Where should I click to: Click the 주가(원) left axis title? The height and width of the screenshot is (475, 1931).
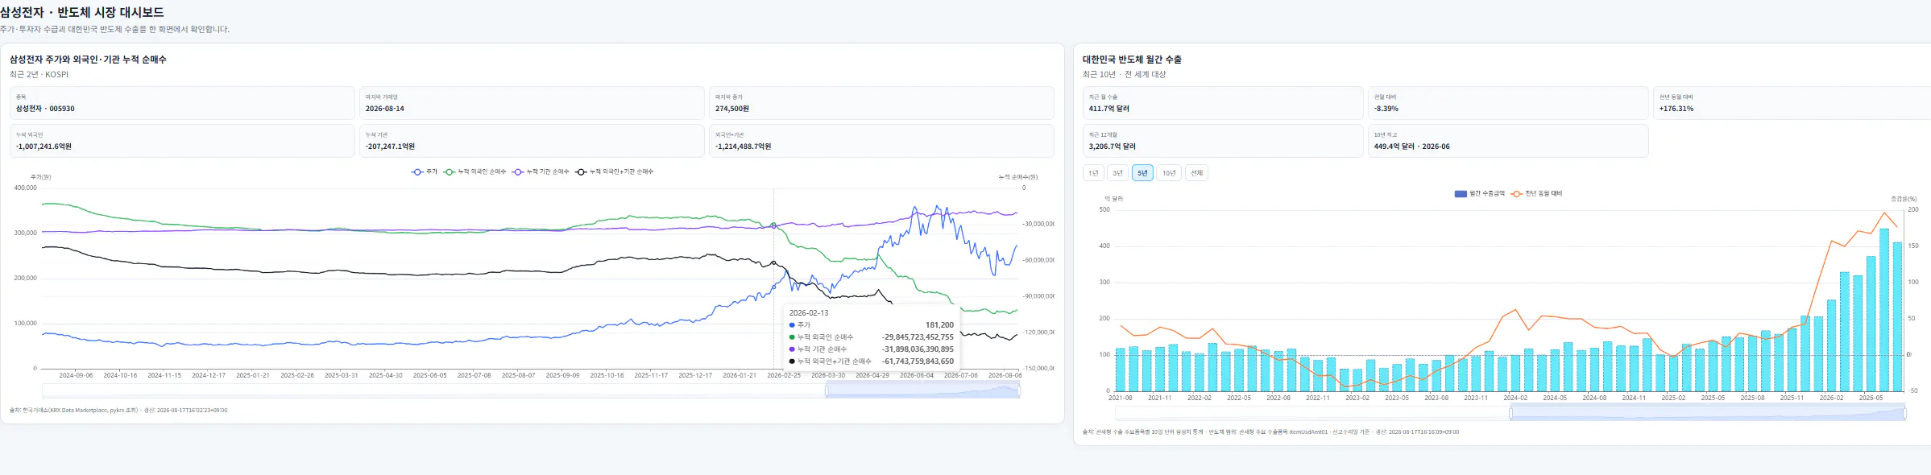pyautogui.click(x=40, y=177)
